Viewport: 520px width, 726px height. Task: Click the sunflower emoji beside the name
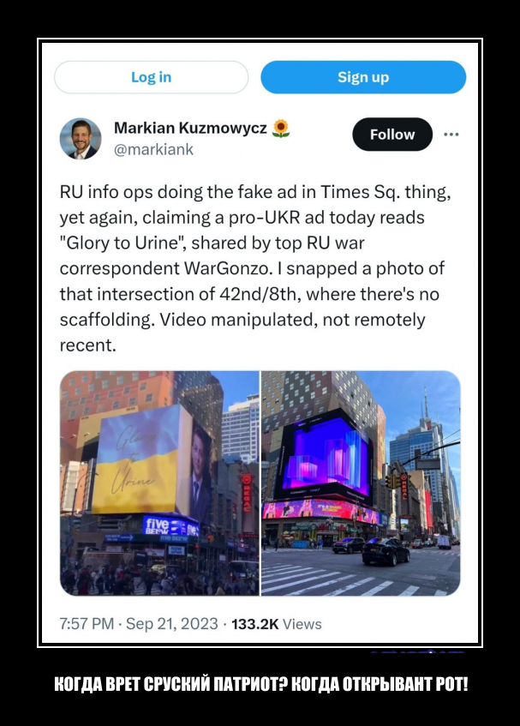click(x=280, y=129)
